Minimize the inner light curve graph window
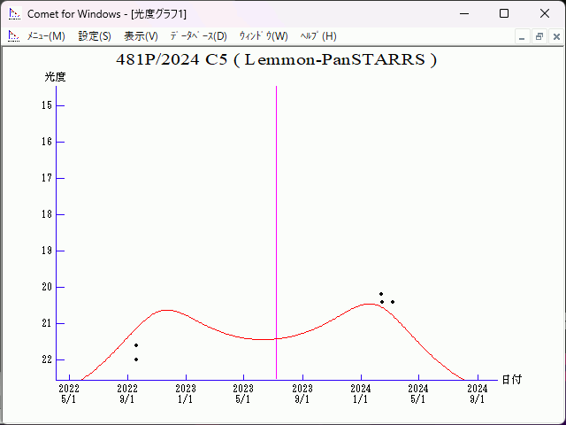The height and width of the screenshot is (425, 566). (523, 36)
